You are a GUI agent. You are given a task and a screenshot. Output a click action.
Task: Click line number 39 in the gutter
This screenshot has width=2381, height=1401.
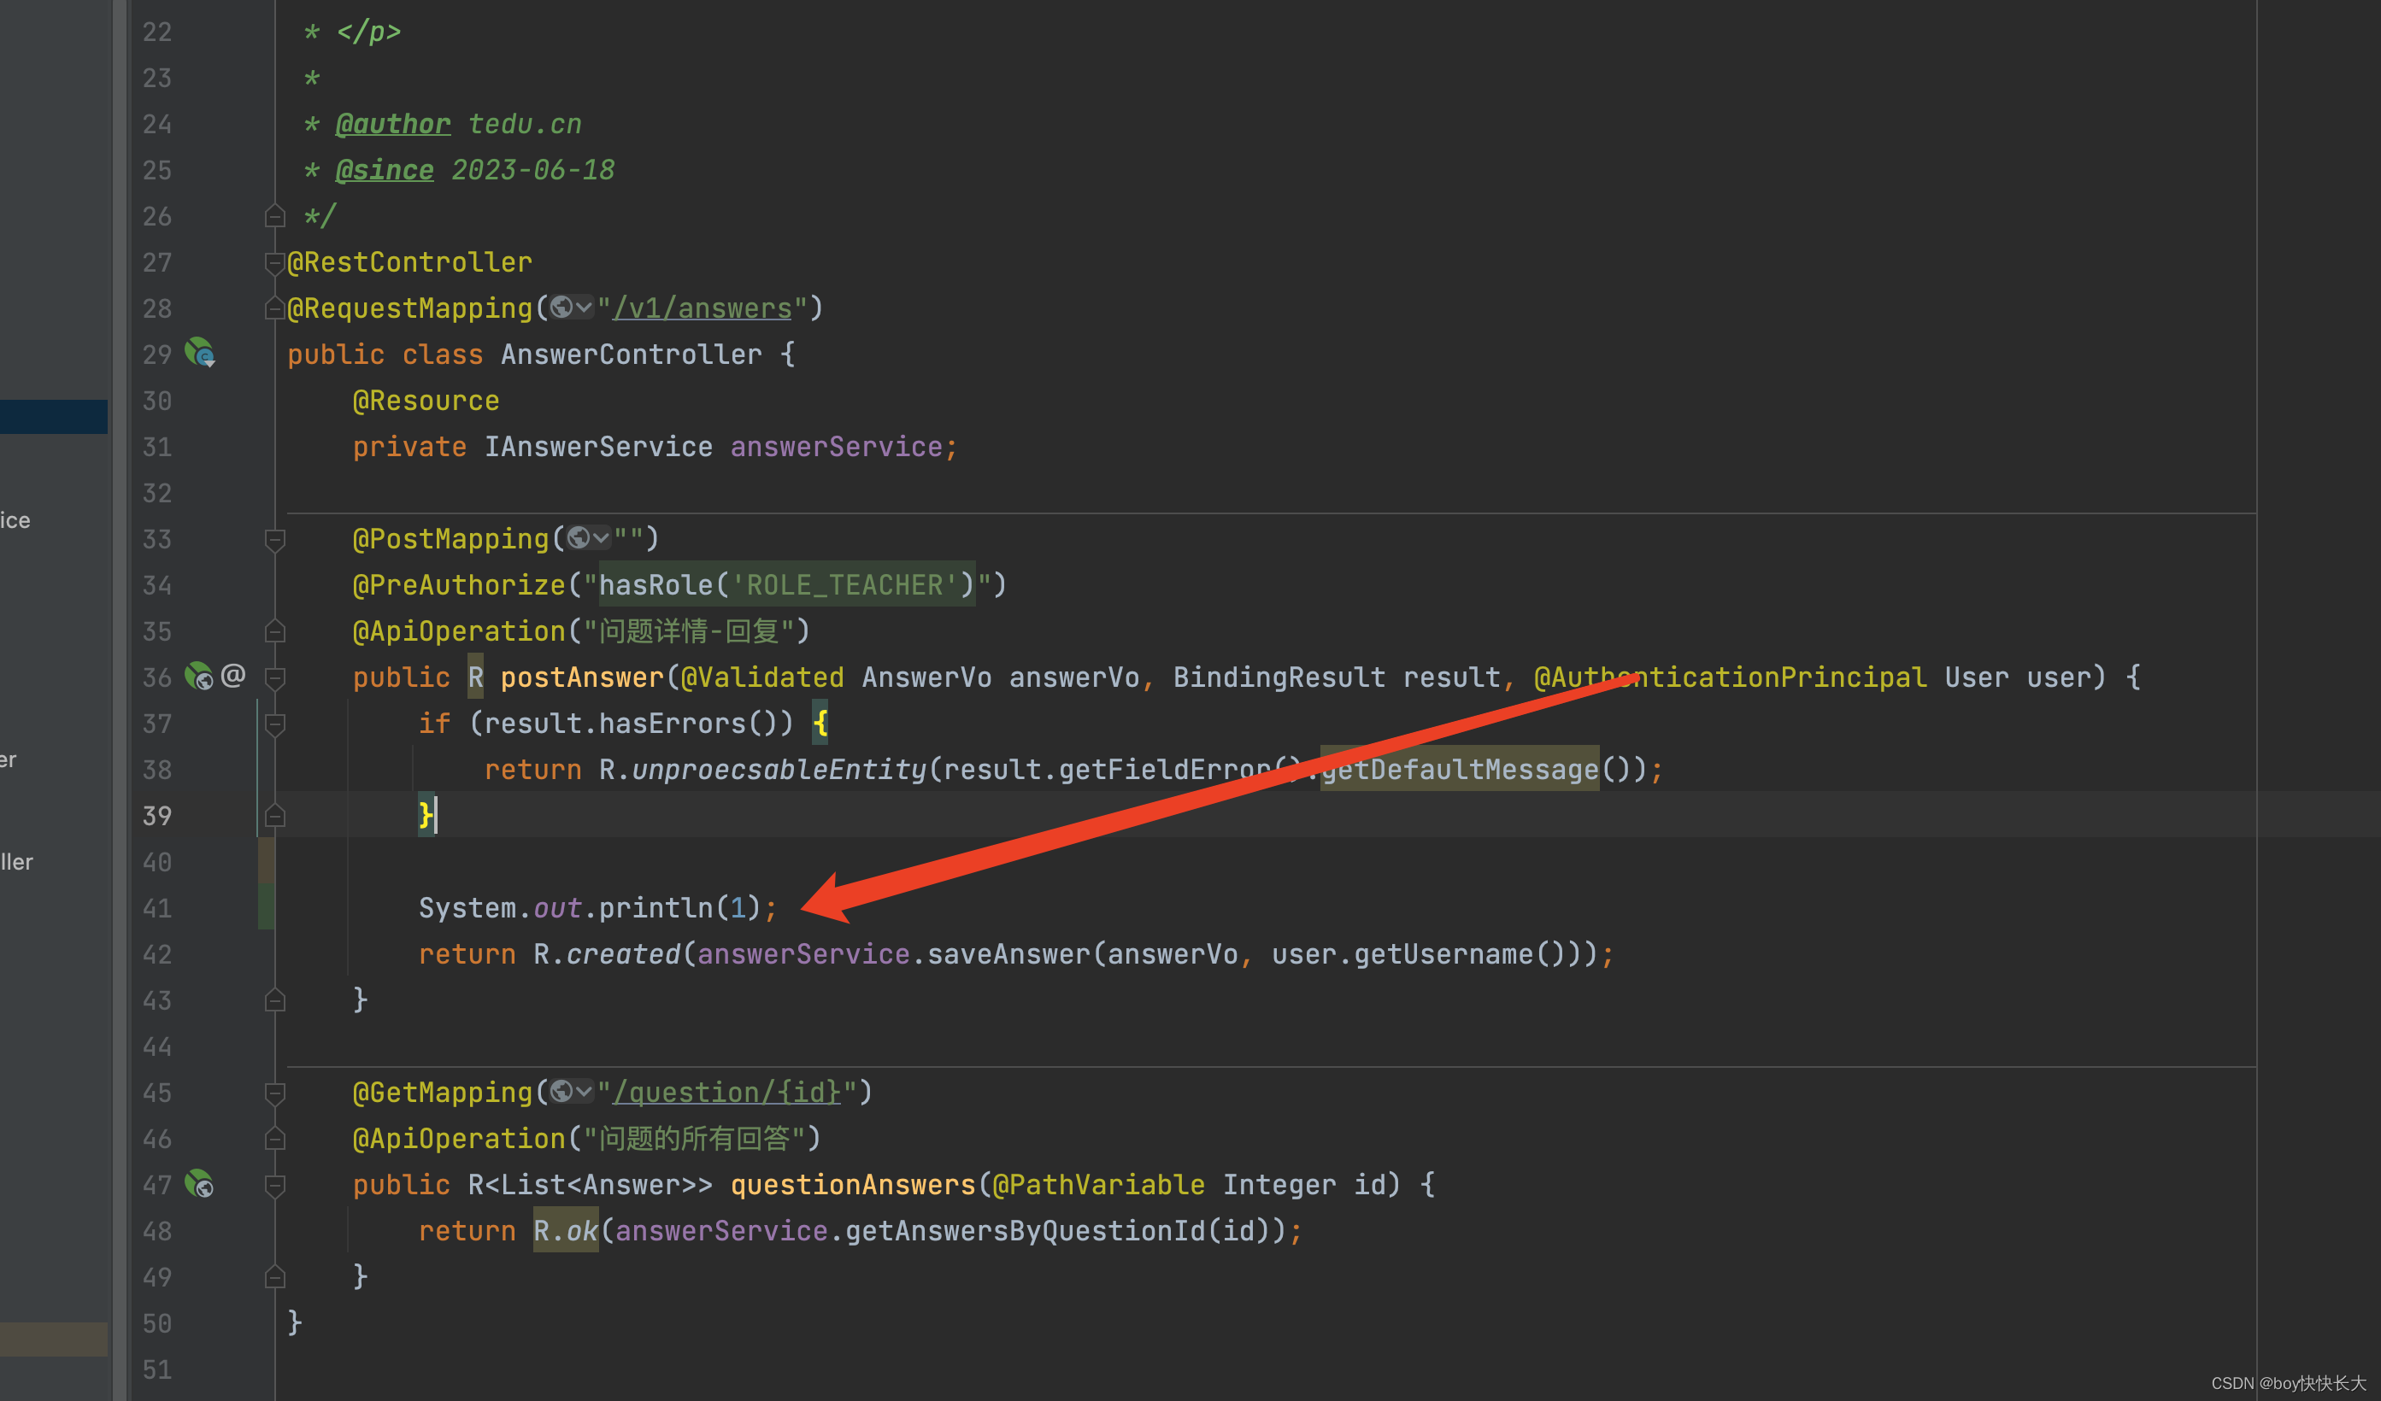pos(157,815)
